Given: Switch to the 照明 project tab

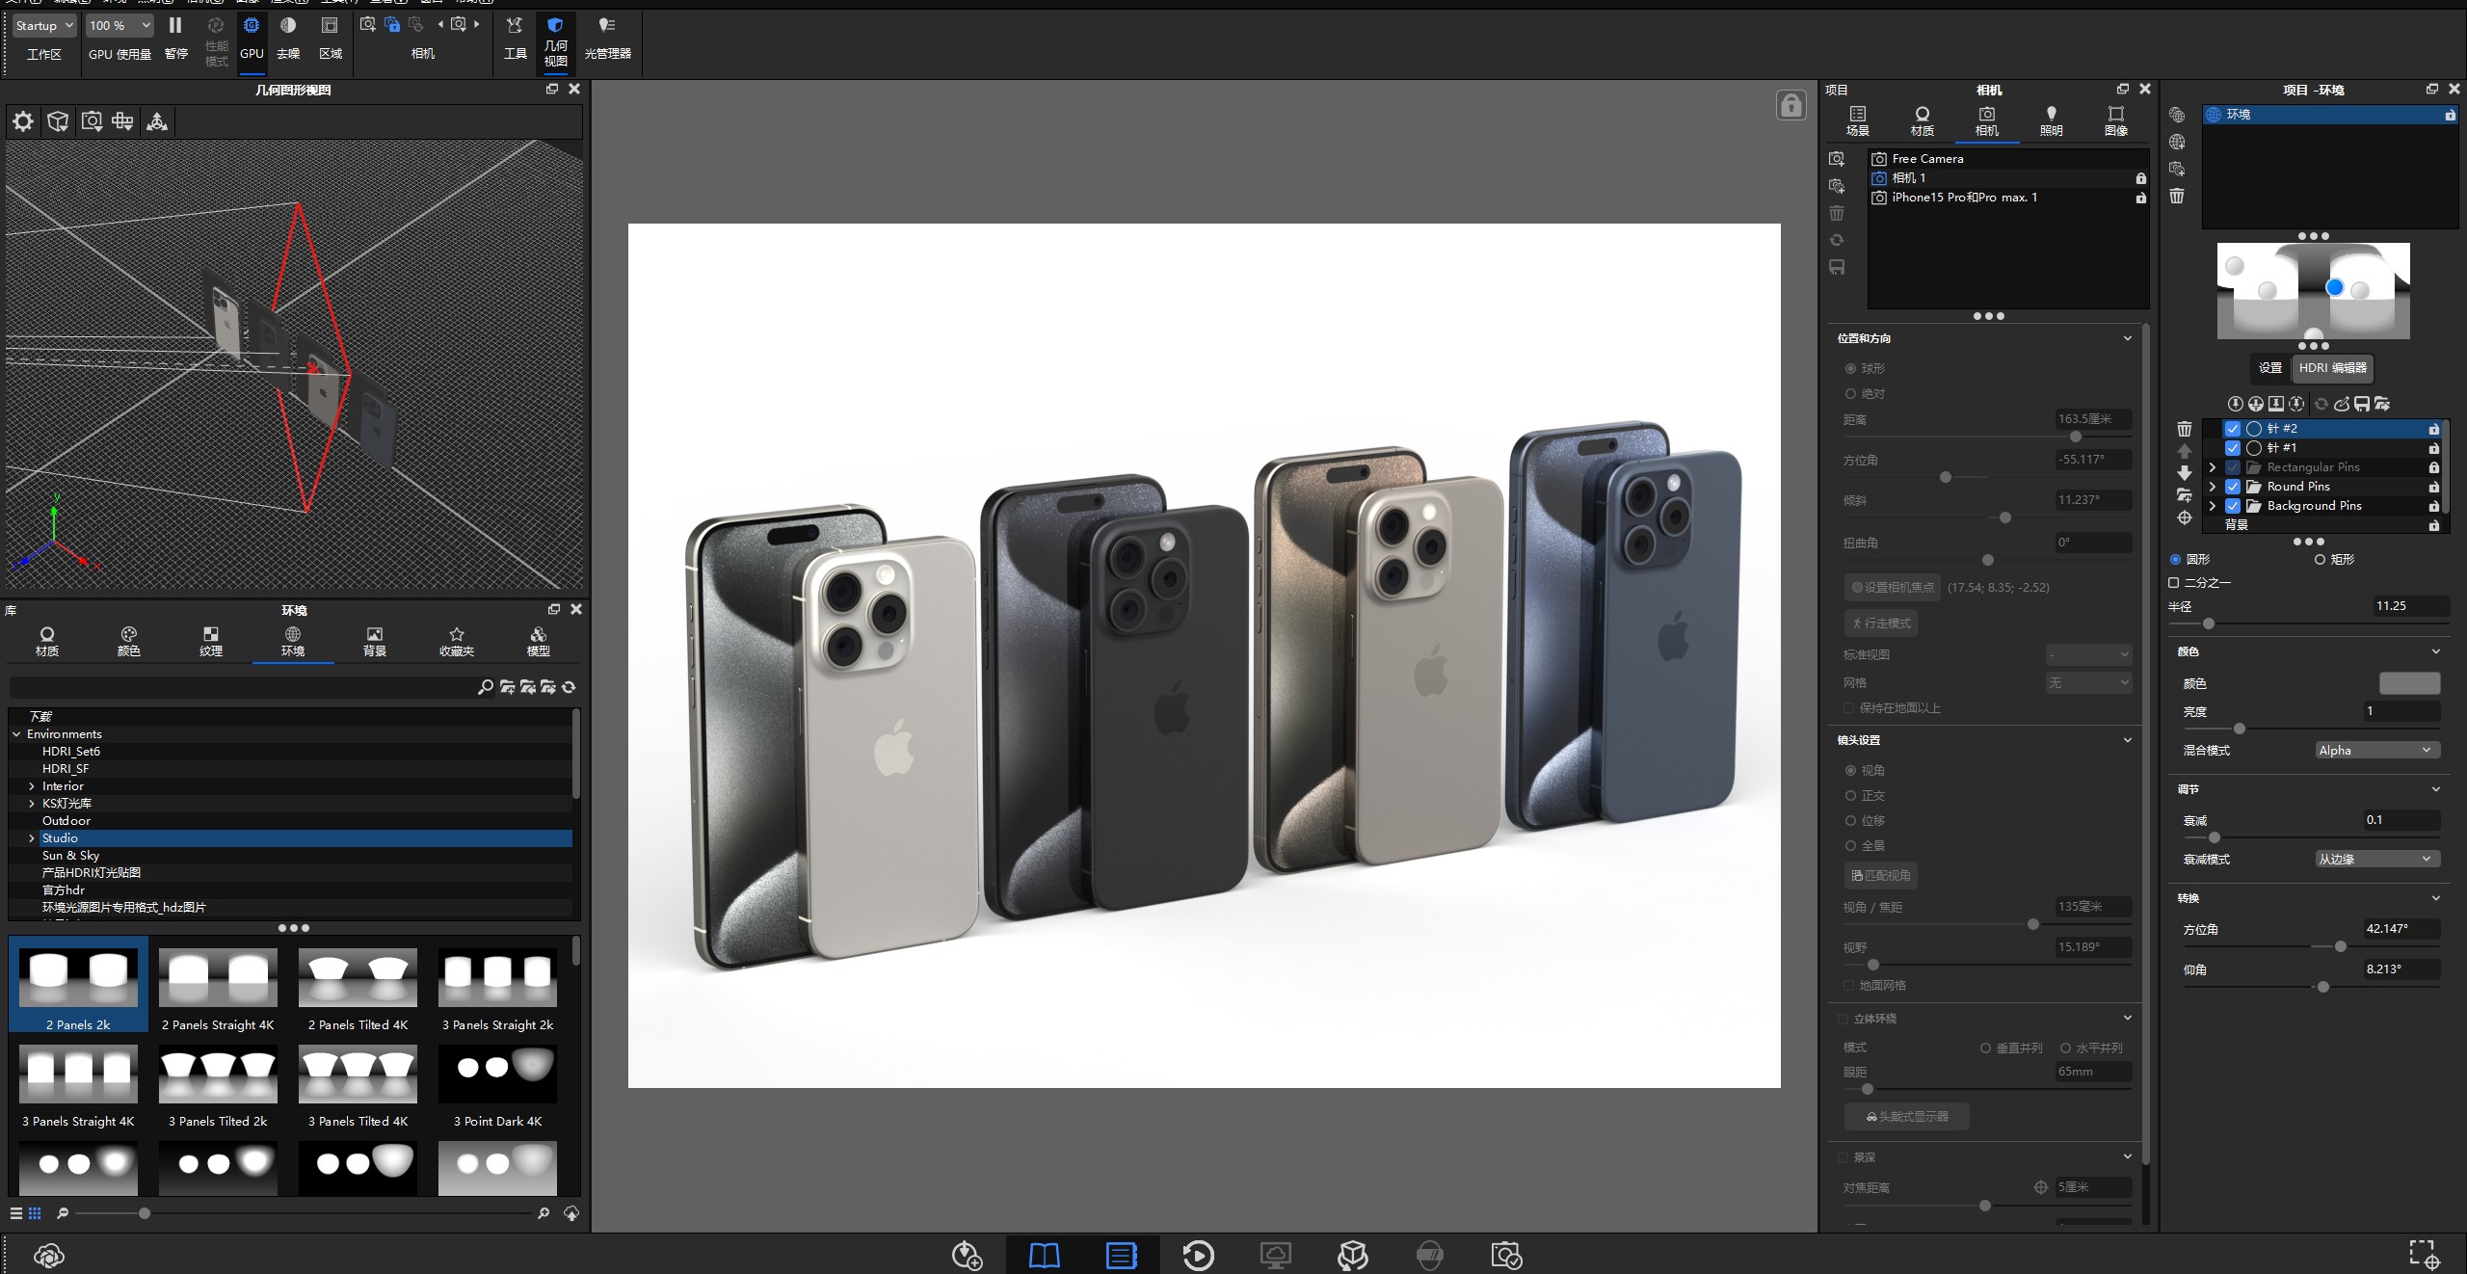Looking at the screenshot, I should point(2051,121).
